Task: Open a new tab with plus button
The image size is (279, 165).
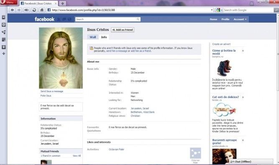Action: pyautogui.click(x=62, y=3)
